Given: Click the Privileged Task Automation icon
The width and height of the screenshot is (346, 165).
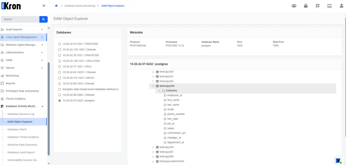Looking at the screenshot, I should pos(2,91).
